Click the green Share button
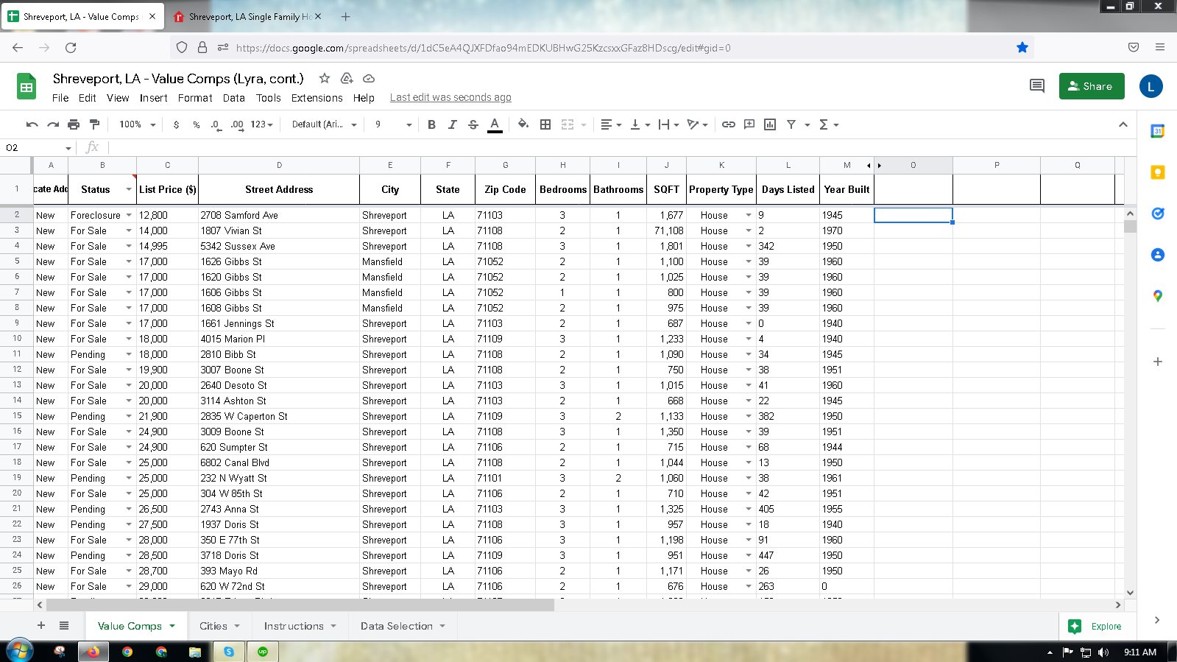 (x=1091, y=86)
